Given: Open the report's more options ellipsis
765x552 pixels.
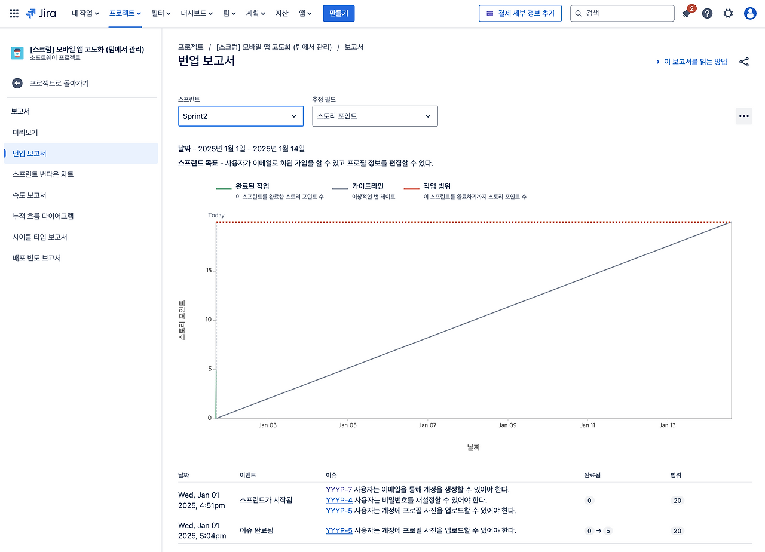Looking at the screenshot, I should (x=743, y=116).
